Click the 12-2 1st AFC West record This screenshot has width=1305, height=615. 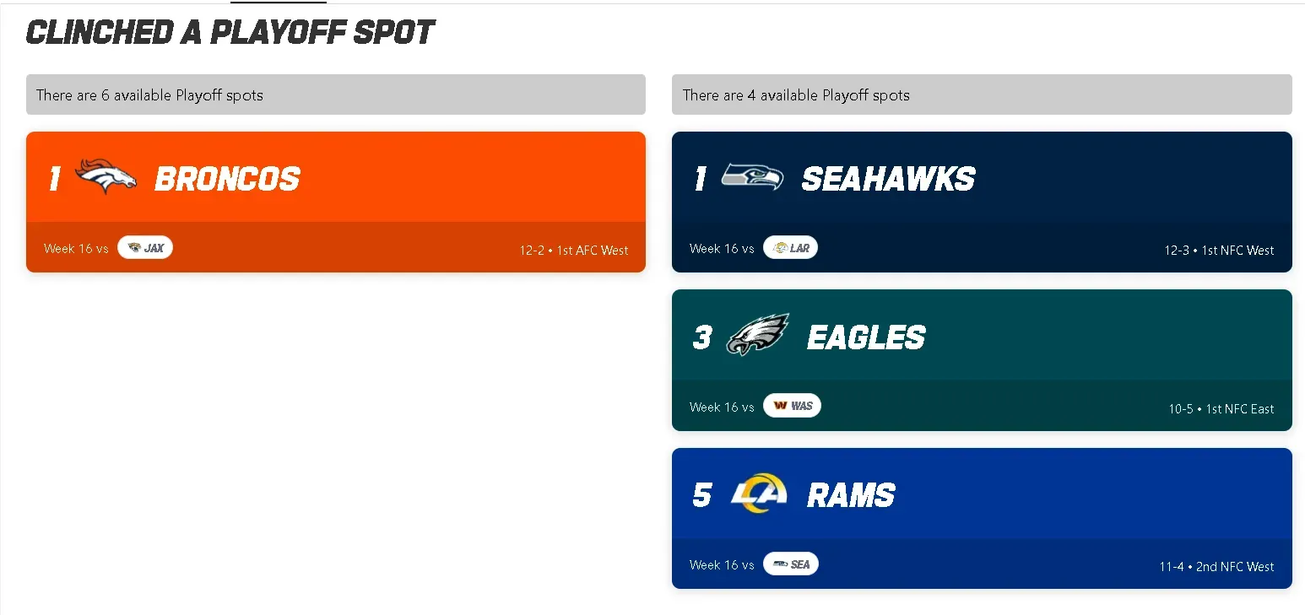(574, 250)
